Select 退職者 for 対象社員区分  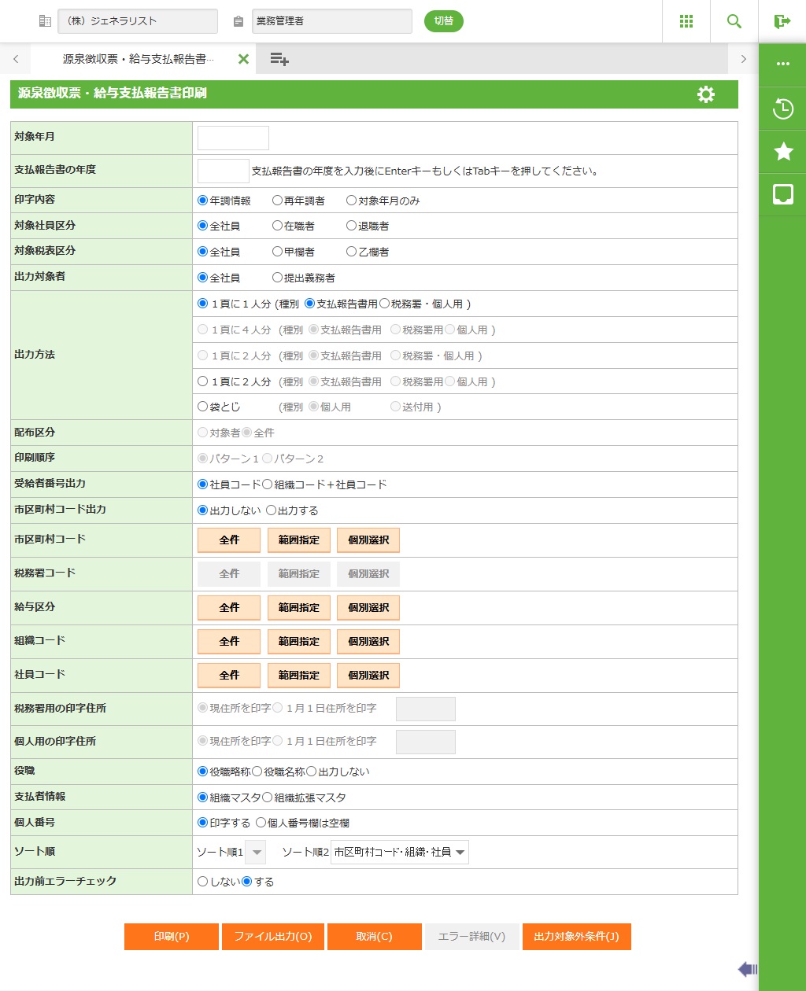tap(352, 226)
